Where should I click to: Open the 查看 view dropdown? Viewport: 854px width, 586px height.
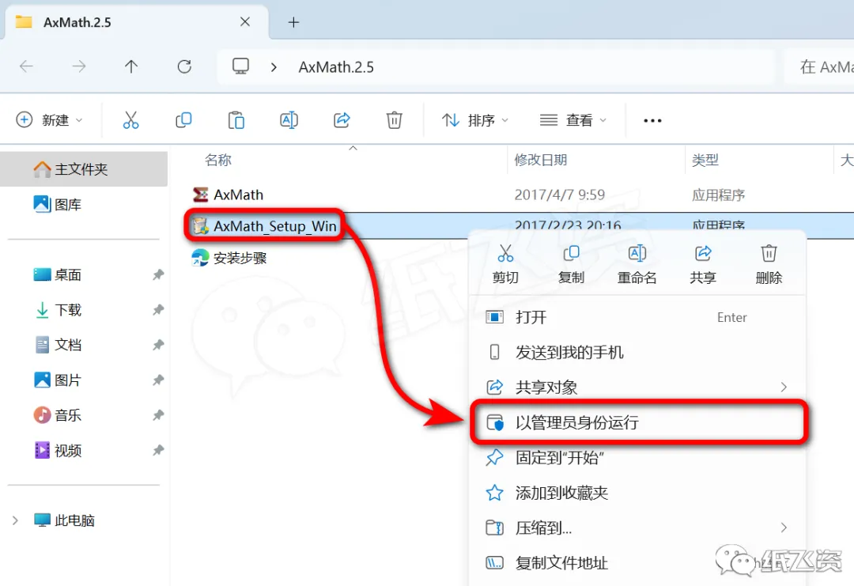(x=572, y=120)
